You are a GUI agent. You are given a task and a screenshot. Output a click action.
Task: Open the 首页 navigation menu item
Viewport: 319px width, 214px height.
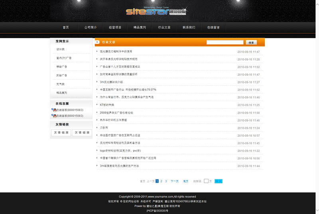coord(66,27)
